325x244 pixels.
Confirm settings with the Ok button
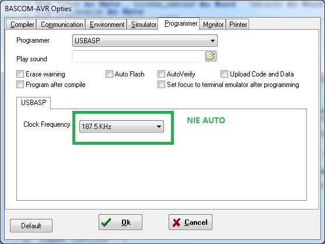(120, 222)
